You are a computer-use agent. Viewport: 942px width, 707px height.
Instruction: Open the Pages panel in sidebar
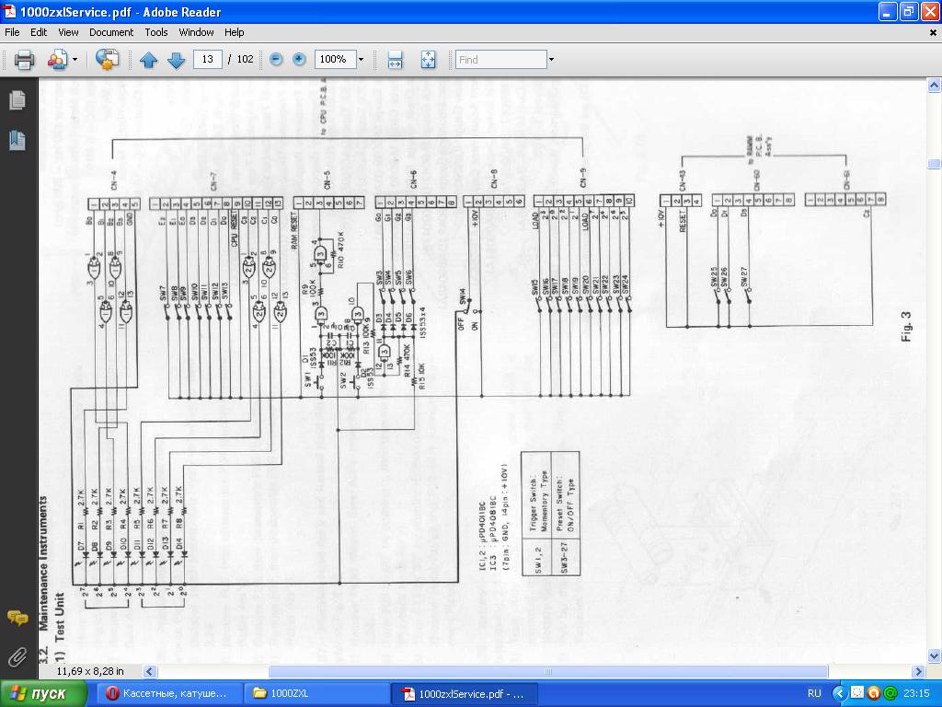click(x=17, y=100)
